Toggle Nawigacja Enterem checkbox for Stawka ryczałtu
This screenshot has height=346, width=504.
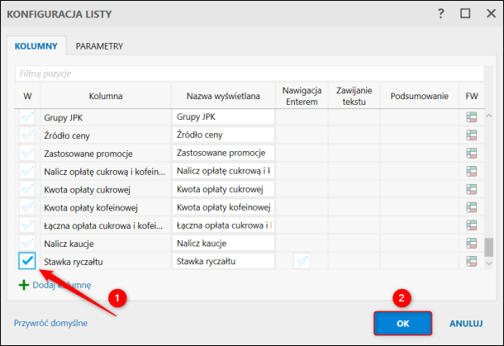point(302,261)
